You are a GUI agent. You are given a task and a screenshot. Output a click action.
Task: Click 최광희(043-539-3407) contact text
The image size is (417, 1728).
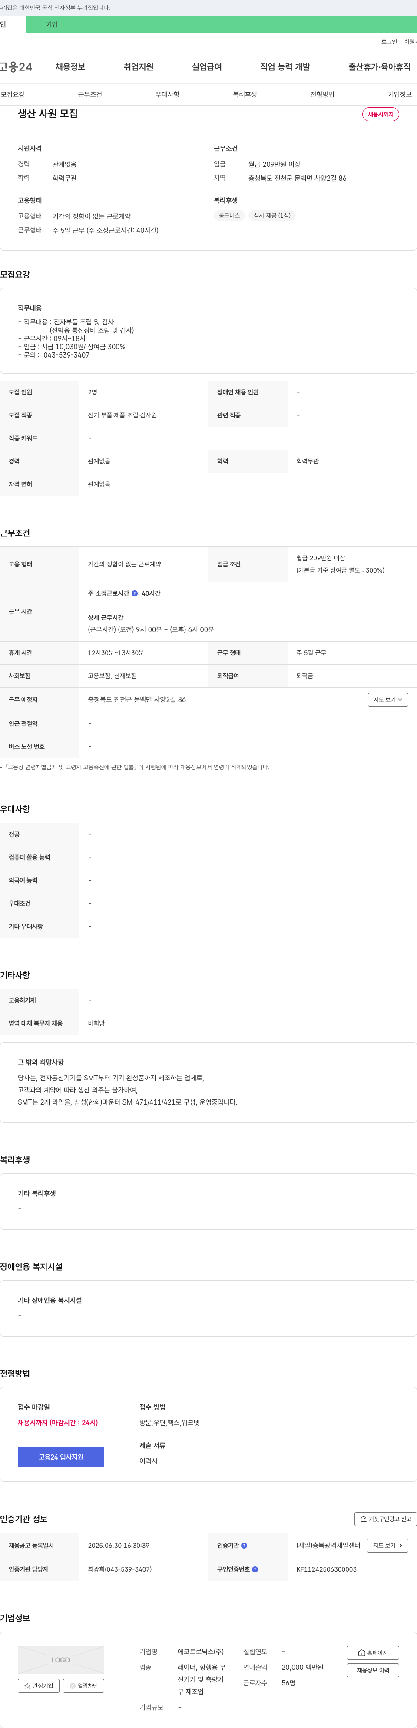pos(120,1569)
